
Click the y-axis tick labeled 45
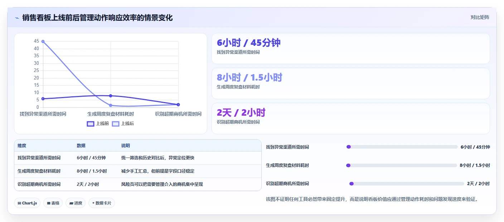click(37, 41)
